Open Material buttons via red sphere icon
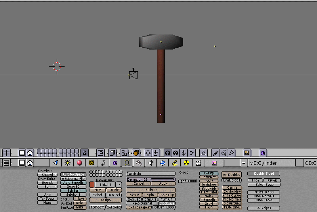Image resolution: width=317 pixels, height=212 pixels. [79, 163]
